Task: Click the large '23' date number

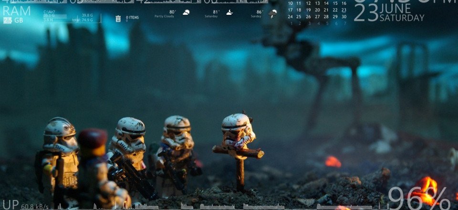Action: coord(366,13)
